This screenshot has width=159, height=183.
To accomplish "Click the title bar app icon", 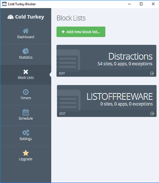I will (4, 4).
